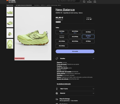Click the Talla Y Corte measuring icon
Screen dimensions: 120x104
[x=57, y=89]
